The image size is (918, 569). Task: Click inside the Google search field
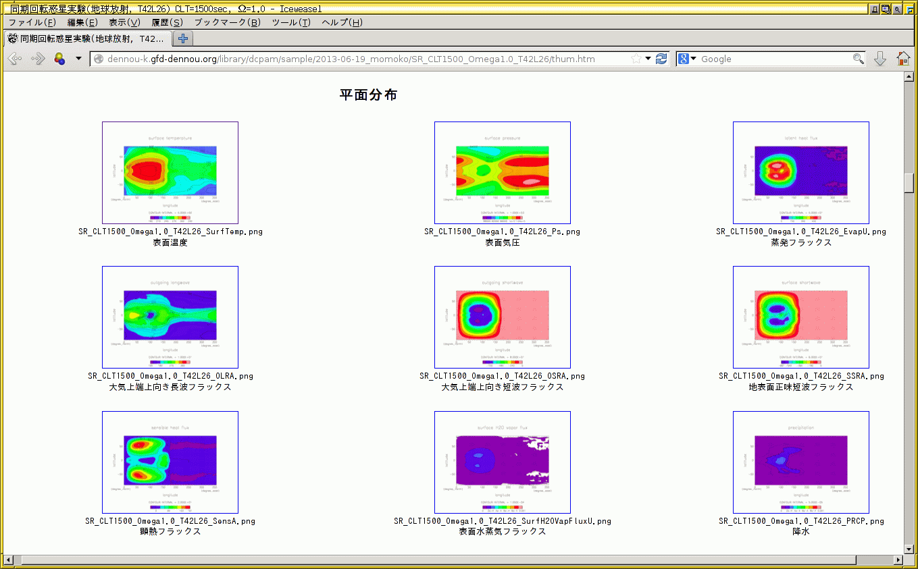coord(773,59)
